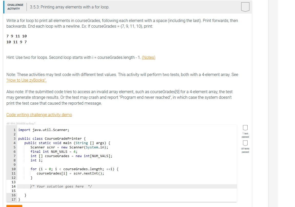295x207 pixels.
Task: Click the completion badge at the top right
Action: [245, 7]
